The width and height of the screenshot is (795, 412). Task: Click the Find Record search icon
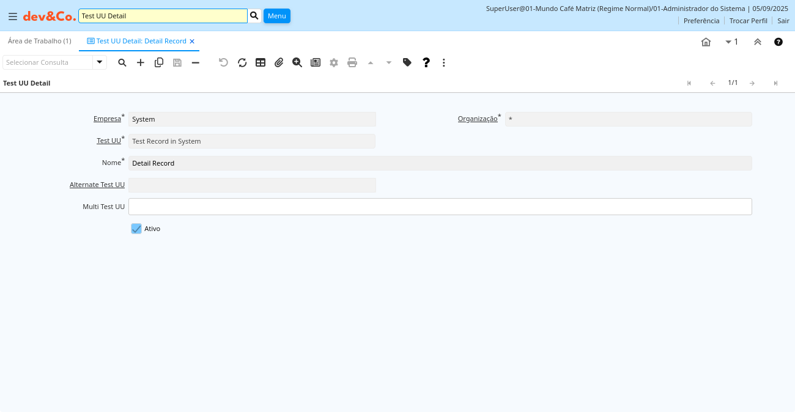pos(122,62)
